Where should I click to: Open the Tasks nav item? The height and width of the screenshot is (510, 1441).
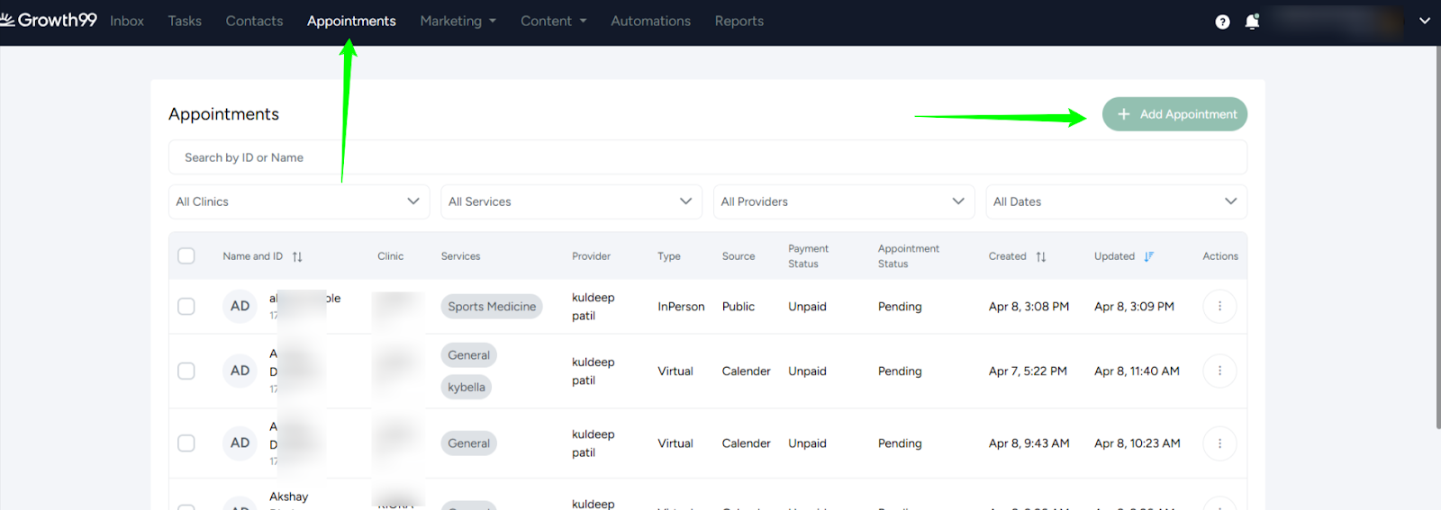pyautogui.click(x=185, y=21)
